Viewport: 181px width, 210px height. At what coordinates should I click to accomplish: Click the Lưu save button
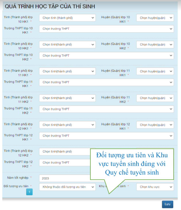pos(168,204)
